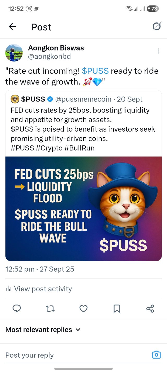Tap the repost arrows icon
The width and height of the screenshot is (167, 372).
click(x=50, y=309)
